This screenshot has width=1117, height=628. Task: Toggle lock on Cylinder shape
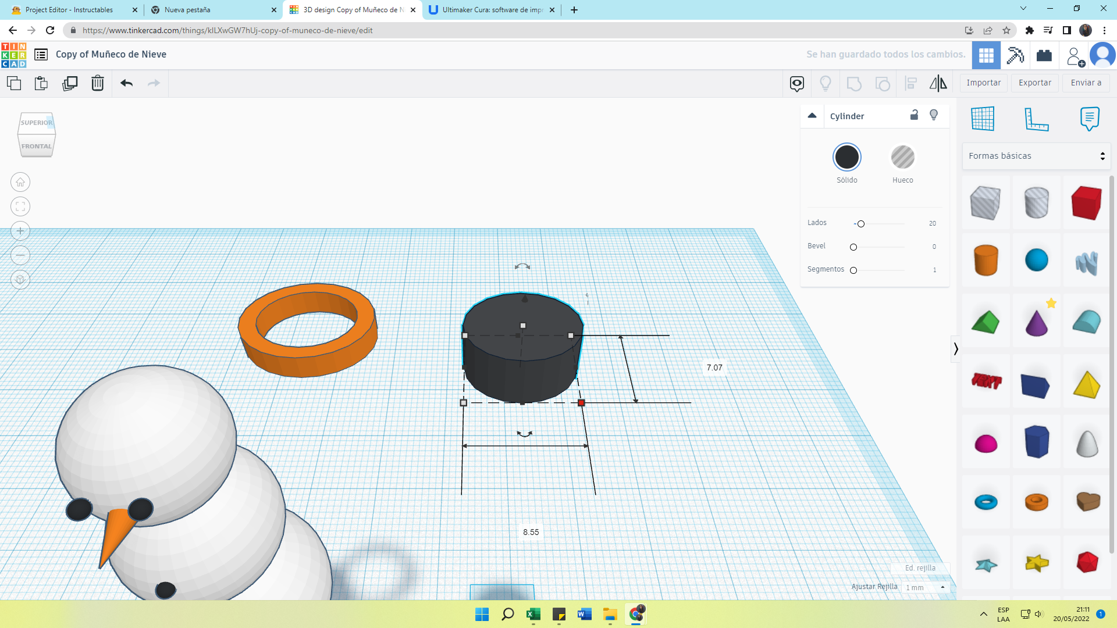pyautogui.click(x=914, y=115)
